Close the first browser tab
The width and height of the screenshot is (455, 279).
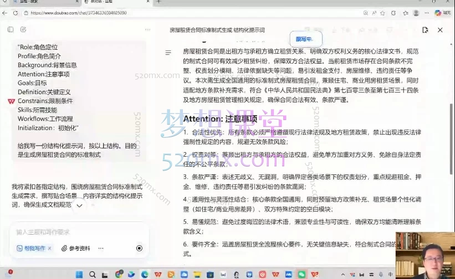coord(77,2)
